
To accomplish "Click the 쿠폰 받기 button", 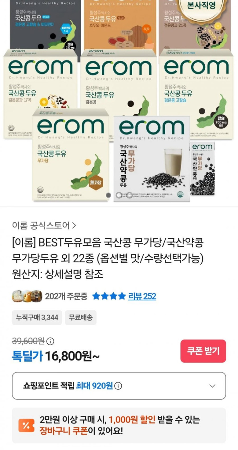I will pos(203,351).
